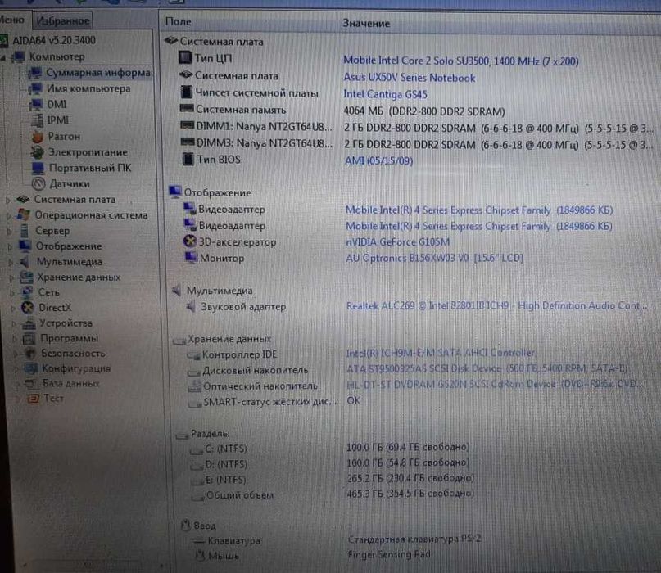Click the Конфигурация icon
This screenshot has width=661, height=573.
point(31,368)
